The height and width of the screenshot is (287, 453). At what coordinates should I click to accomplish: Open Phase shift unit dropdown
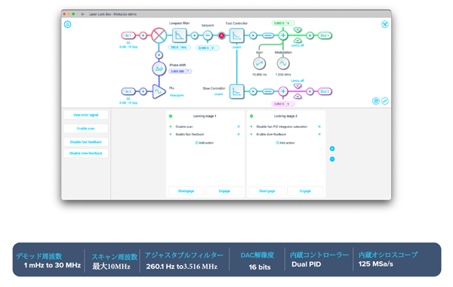pos(188,71)
